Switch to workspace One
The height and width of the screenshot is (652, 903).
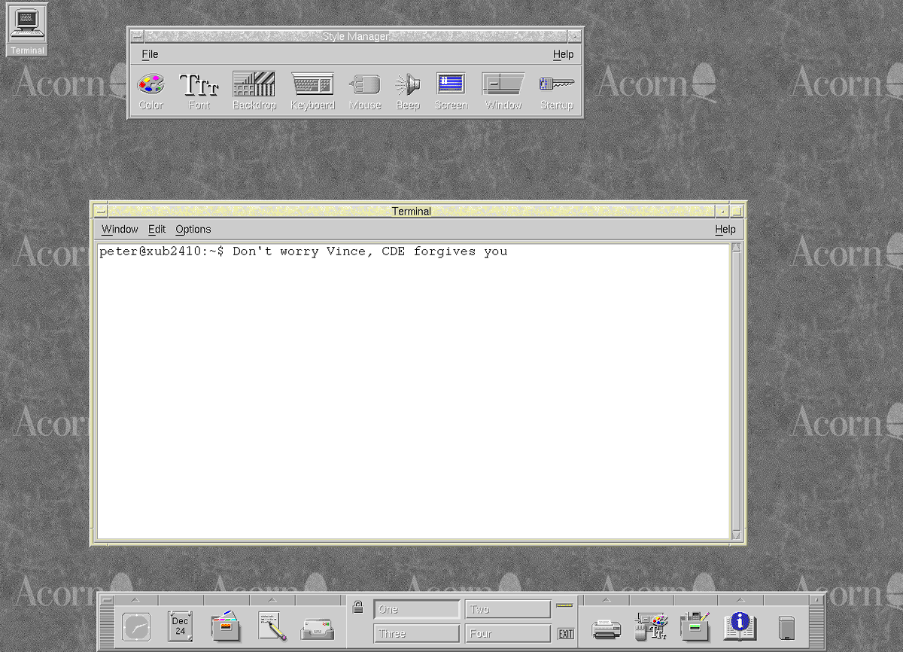point(417,609)
